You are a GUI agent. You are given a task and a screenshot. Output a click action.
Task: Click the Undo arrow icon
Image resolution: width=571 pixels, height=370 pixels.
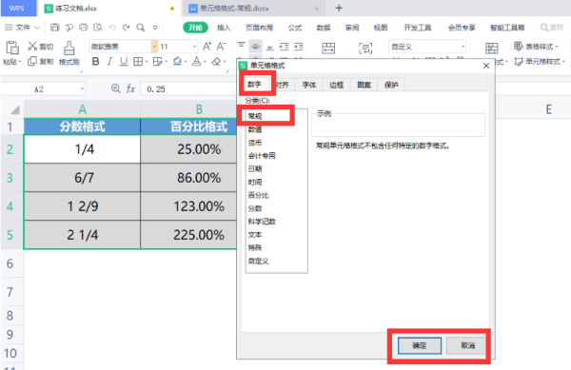(112, 28)
